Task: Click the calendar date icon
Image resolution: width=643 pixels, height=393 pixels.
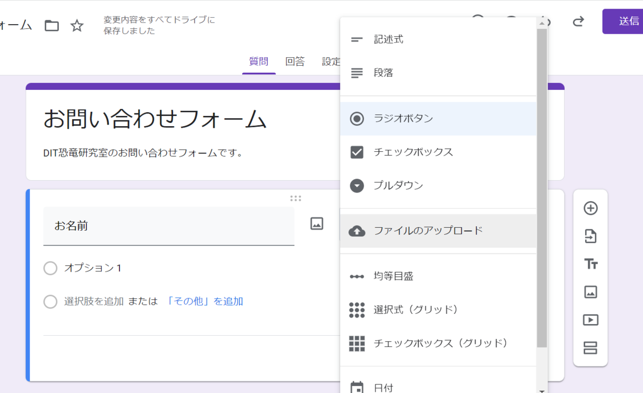Action: 357,387
